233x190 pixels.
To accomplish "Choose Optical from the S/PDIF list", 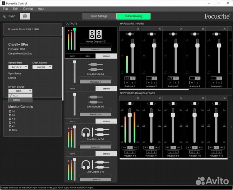I will tap(20, 100).
